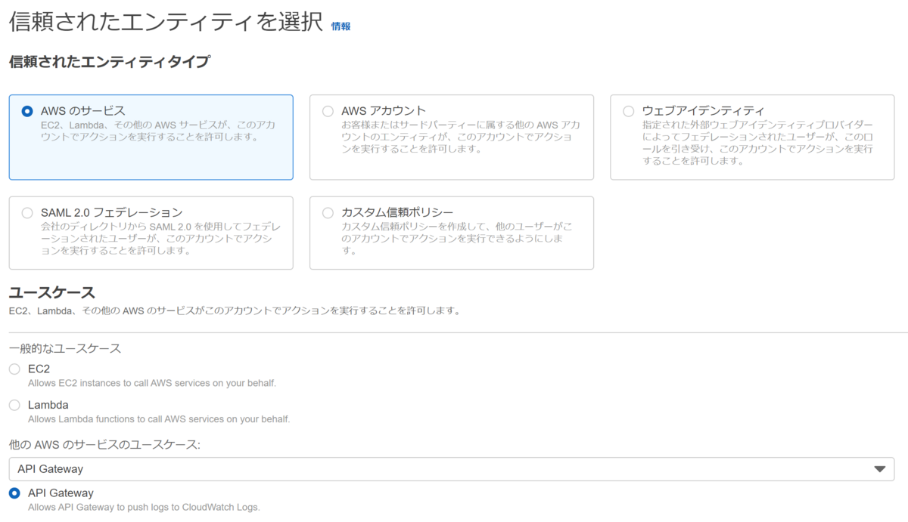Select the カスタム信頼ポリシー radio button

pyautogui.click(x=328, y=213)
